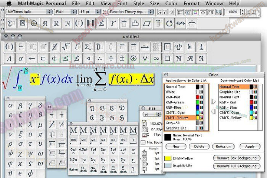Open the Color menu
This screenshot has height=178, width=267.
point(171,3)
